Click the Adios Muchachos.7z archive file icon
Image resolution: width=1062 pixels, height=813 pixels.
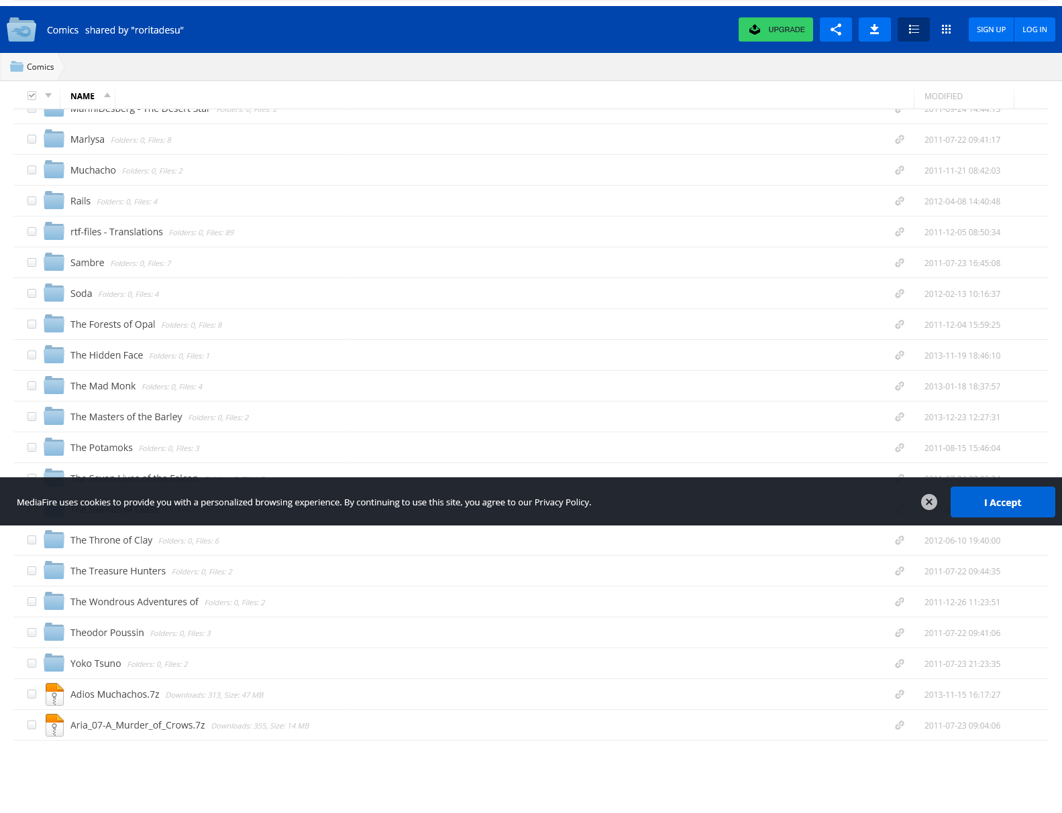coord(54,694)
